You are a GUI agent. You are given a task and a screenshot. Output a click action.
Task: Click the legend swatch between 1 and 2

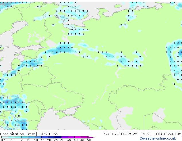point(18,137)
